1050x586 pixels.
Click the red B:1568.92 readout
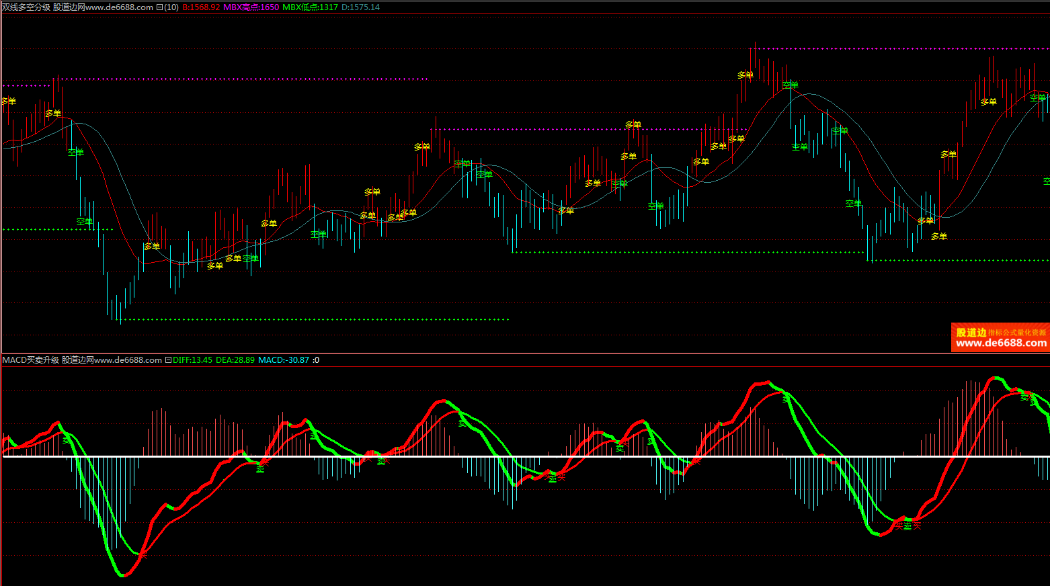[201, 7]
